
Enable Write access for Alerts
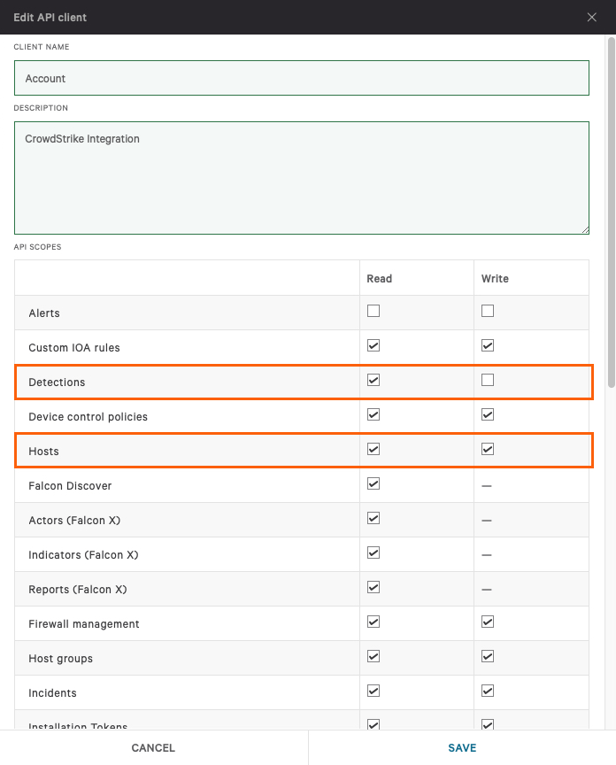pyautogui.click(x=487, y=311)
